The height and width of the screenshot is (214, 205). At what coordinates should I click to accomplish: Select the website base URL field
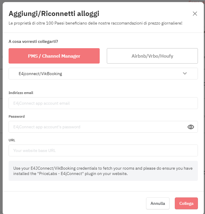[103, 150]
